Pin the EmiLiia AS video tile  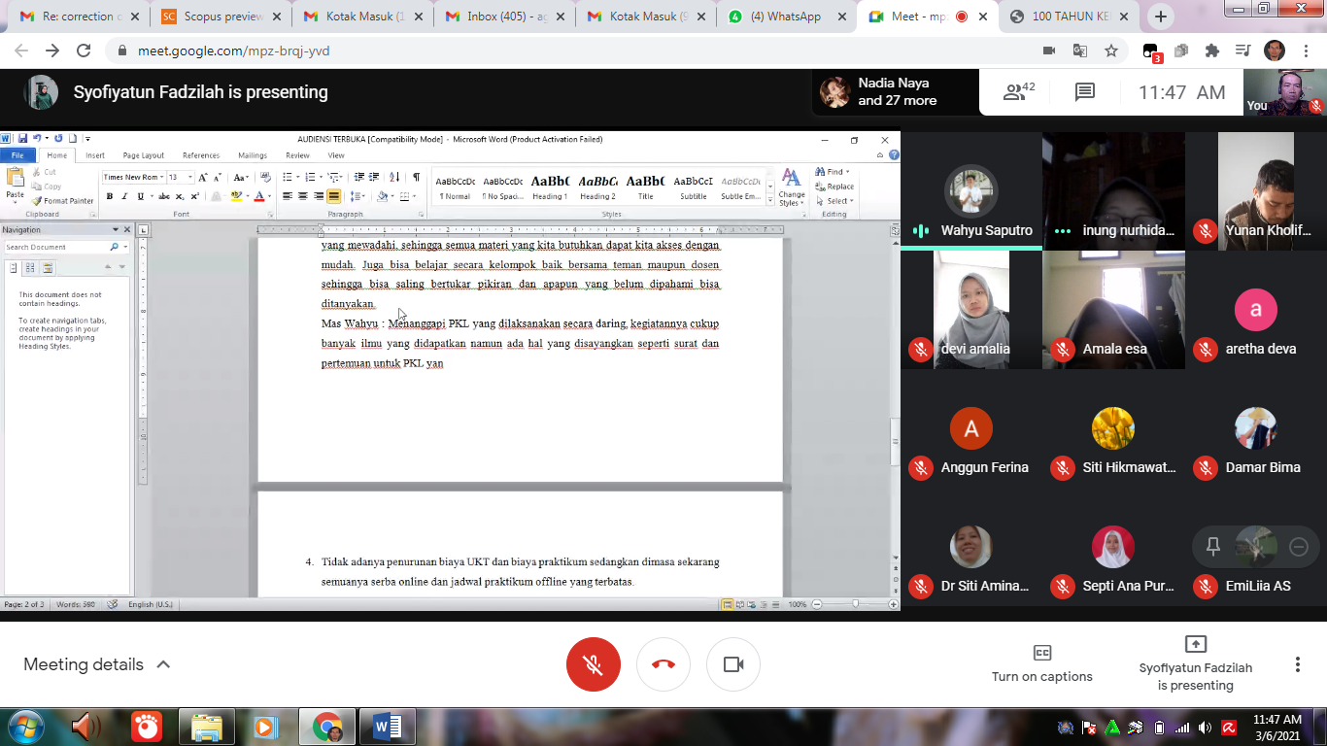click(x=1212, y=547)
